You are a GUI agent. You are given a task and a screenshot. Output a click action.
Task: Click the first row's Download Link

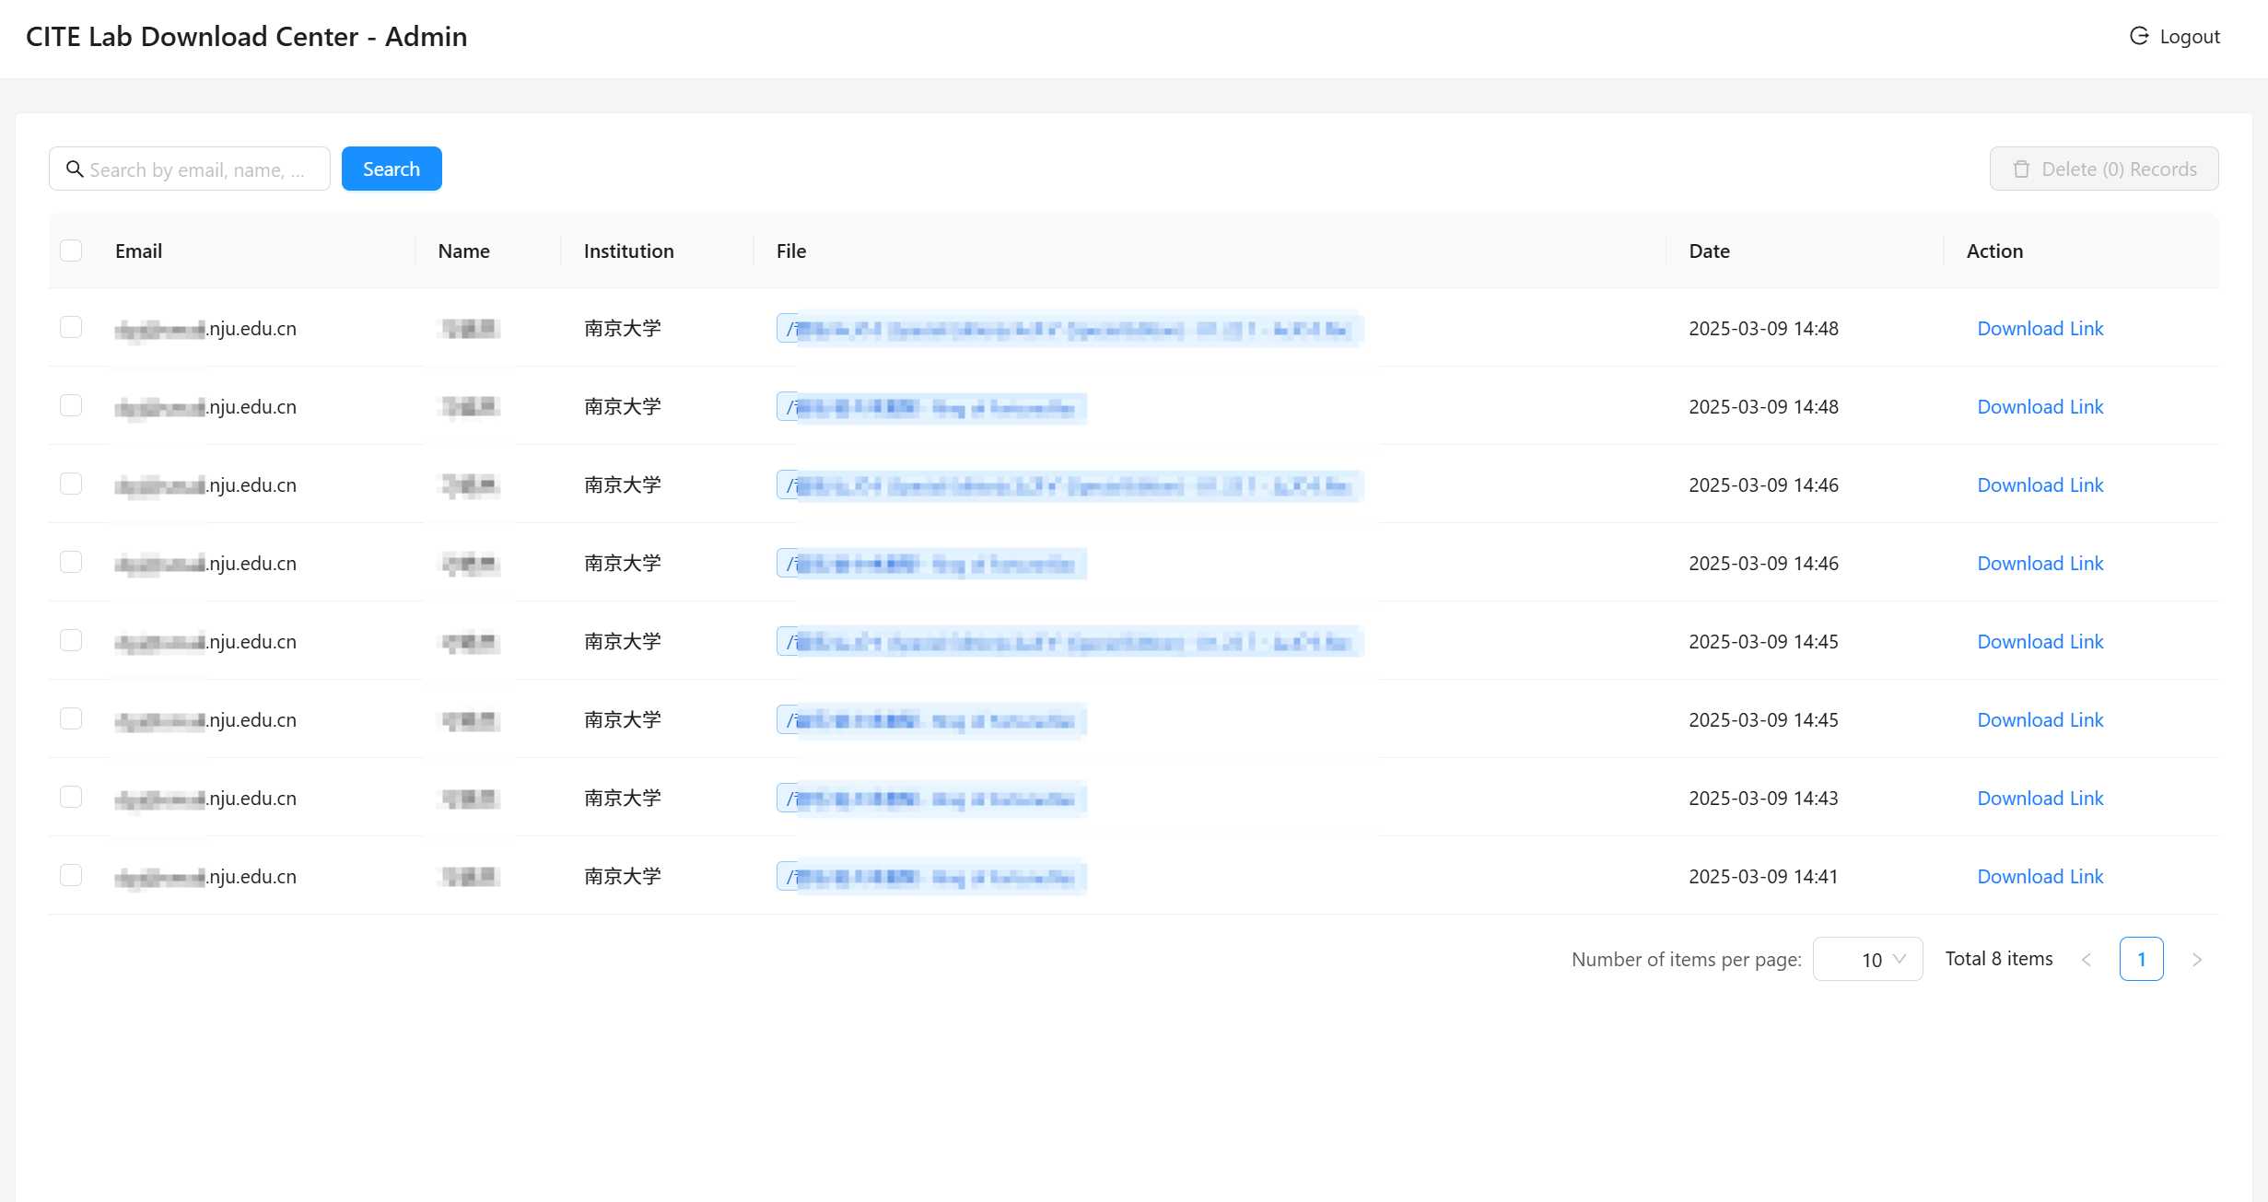(2040, 329)
